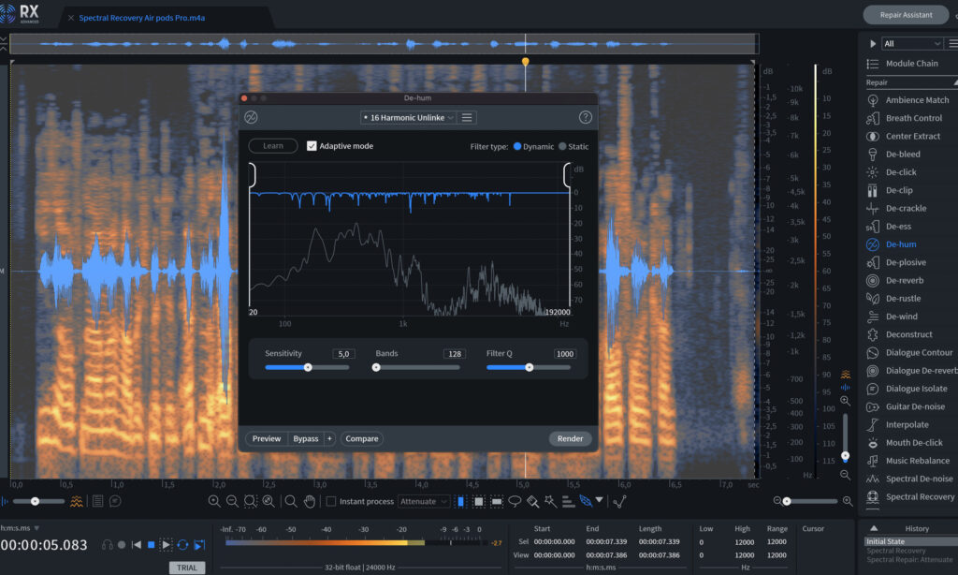
Task: Toggle Adaptive mode checkbox
Action: pos(312,146)
